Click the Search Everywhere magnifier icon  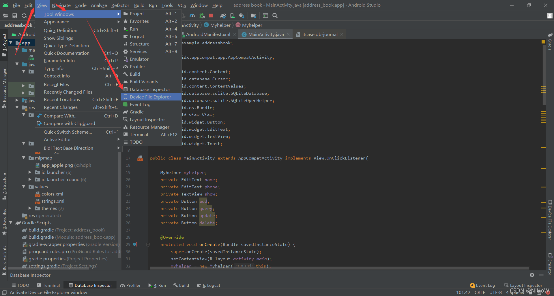click(275, 16)
